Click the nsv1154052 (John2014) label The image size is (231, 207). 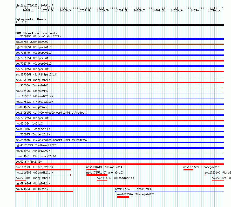pyautogui.click(x=32, y=91)
